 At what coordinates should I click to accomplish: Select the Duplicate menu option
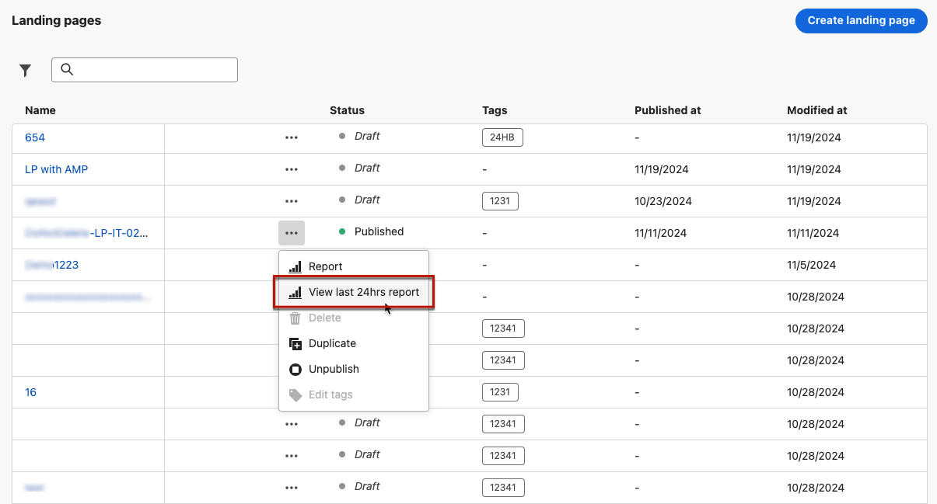click(332, 343)
